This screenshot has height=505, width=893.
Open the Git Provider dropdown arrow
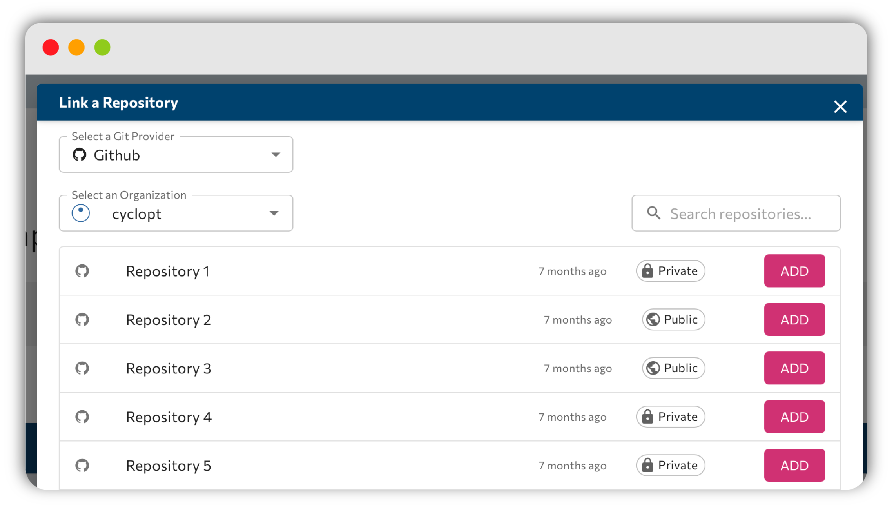(x=276, y=155)
